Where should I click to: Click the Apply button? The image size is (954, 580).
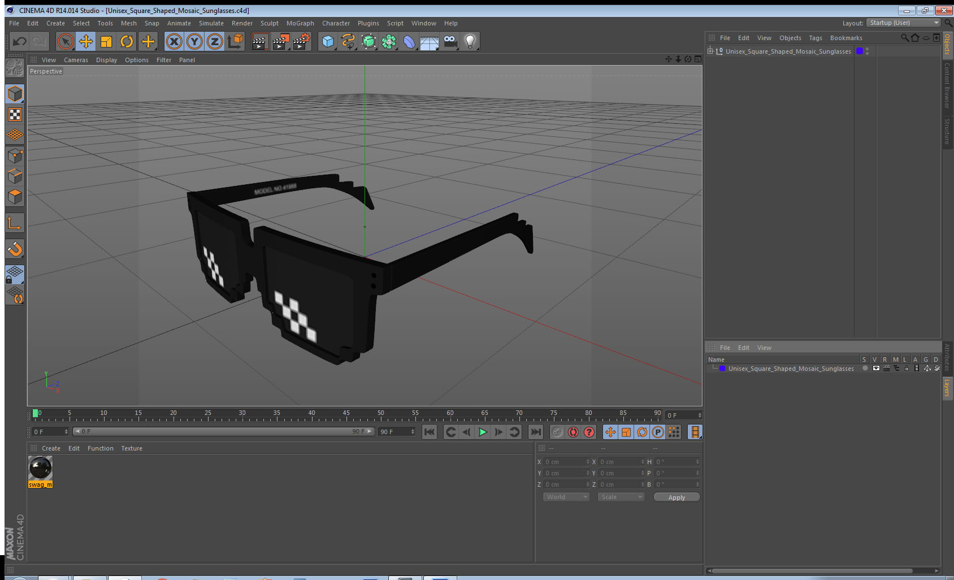tap(677, 497)
